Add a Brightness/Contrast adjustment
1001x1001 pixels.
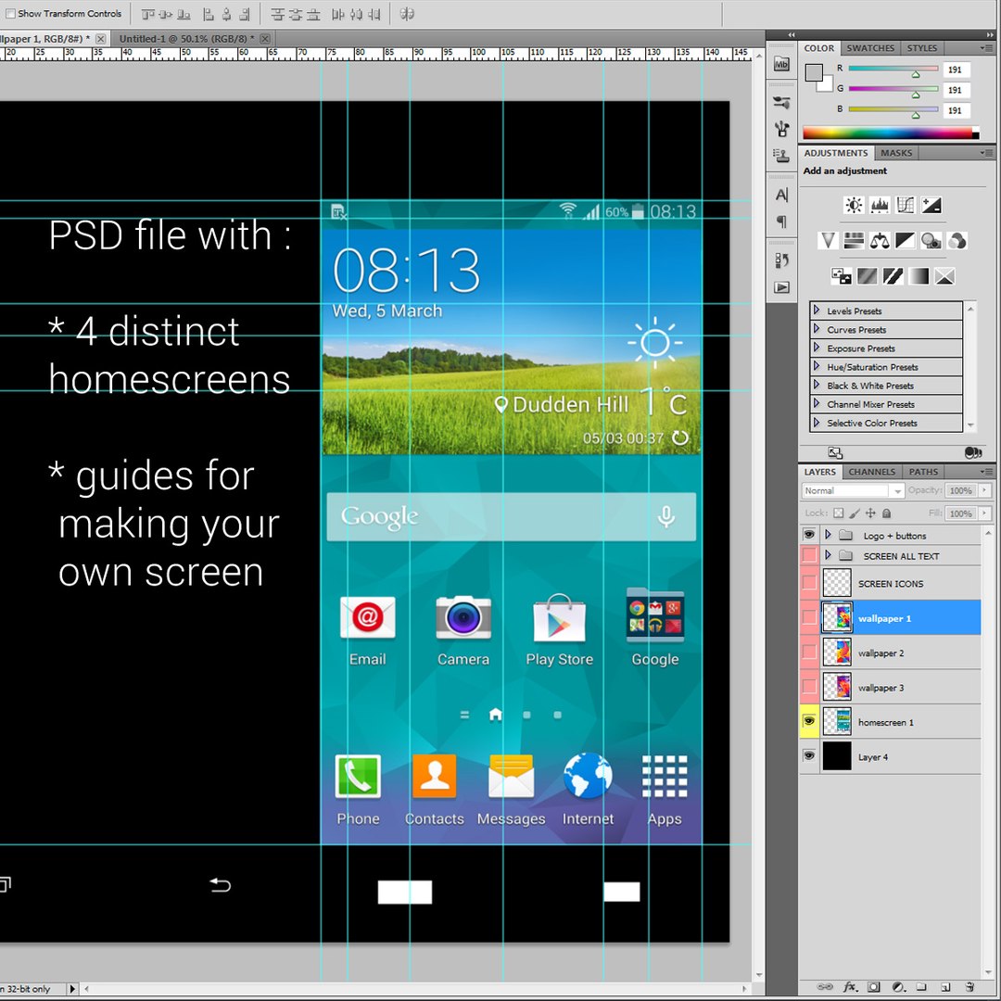[854, 205]
